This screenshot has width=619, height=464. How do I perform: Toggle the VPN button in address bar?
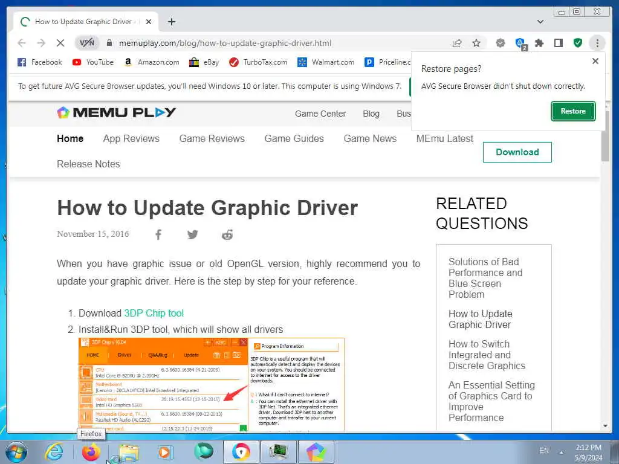click(x=87, y=43)
